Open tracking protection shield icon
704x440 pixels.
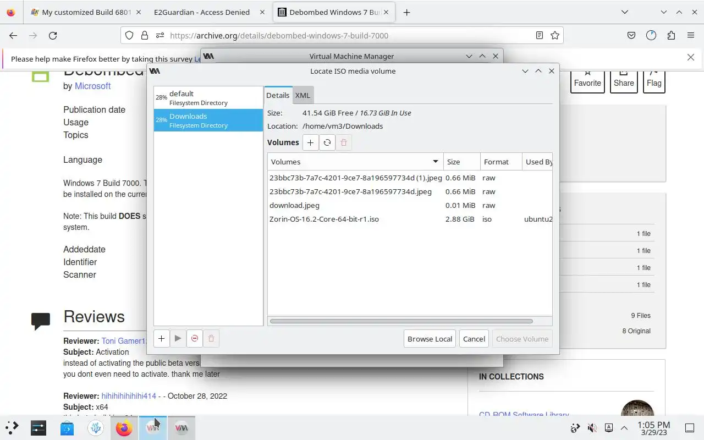click(x=129, y=35)
